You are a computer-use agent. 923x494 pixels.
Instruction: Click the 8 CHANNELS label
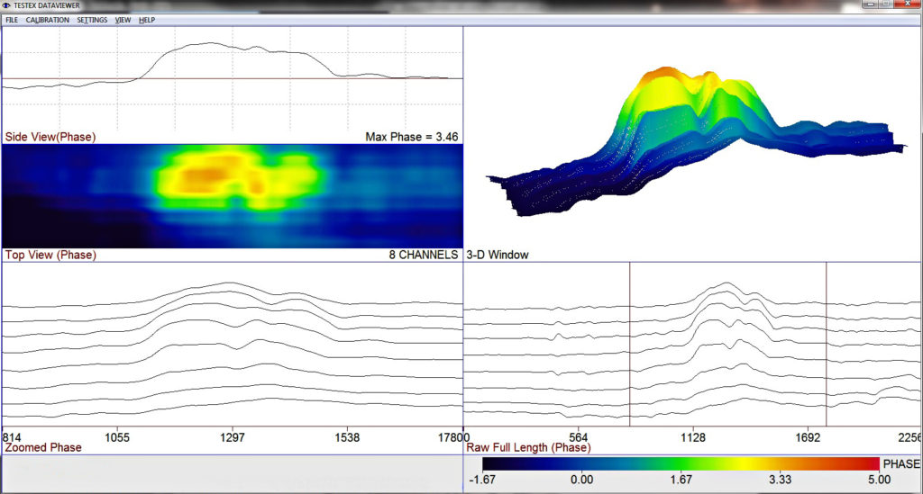point(424,255)
